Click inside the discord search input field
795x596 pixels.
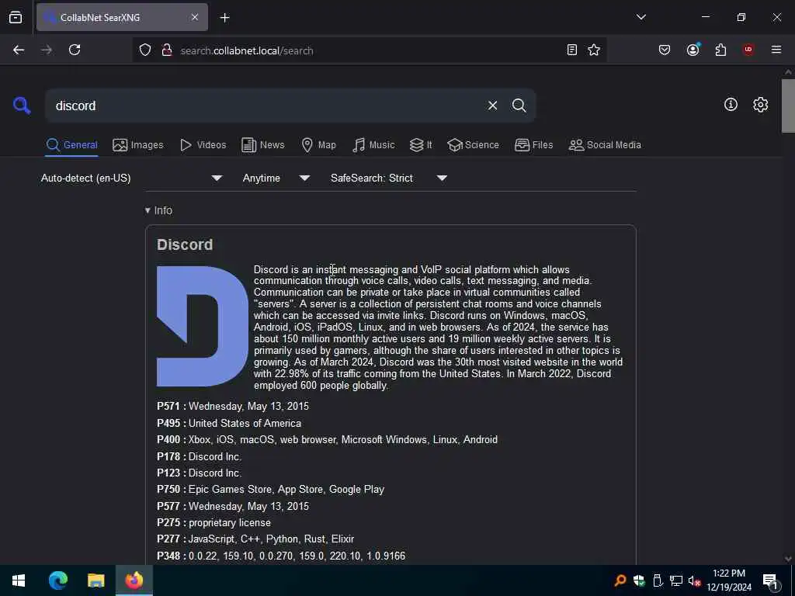tap(264, 106)
